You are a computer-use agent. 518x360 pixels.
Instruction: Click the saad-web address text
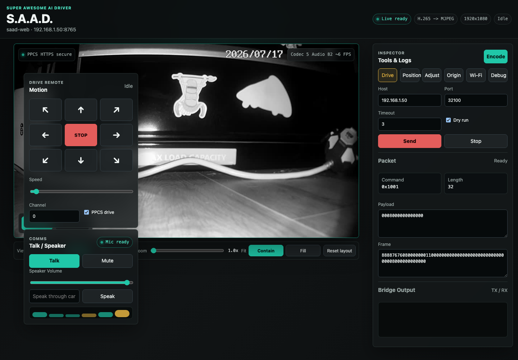(x=41, y=30)
